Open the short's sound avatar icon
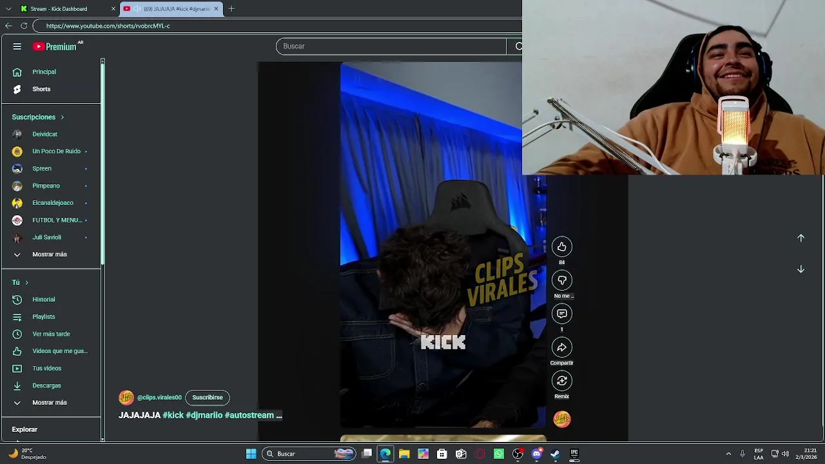 click(x=562, y=420)
